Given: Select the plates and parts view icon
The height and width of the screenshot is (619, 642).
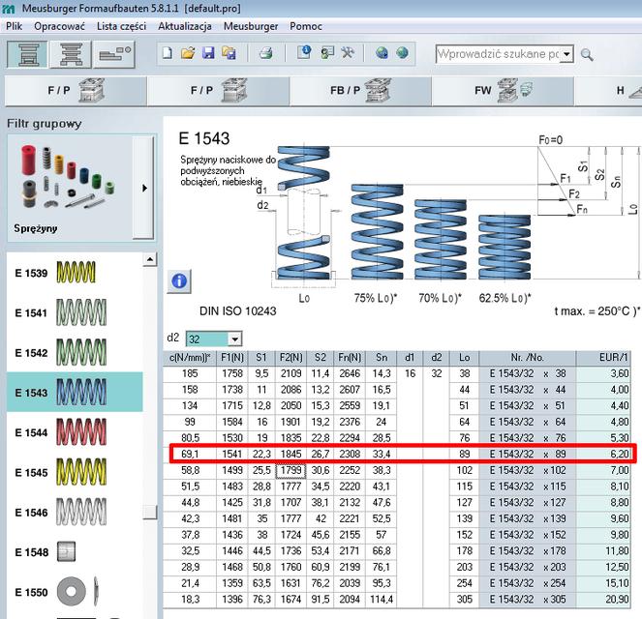Looking at the screenshot, I should pos(114,54).
